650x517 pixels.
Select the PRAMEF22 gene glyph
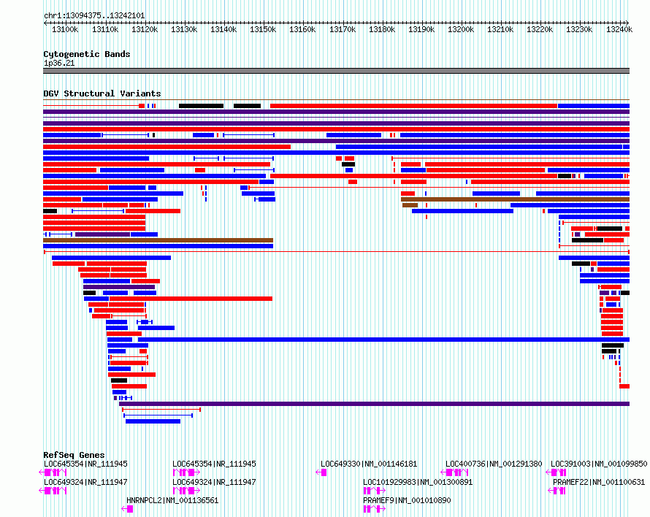[557, 491]
